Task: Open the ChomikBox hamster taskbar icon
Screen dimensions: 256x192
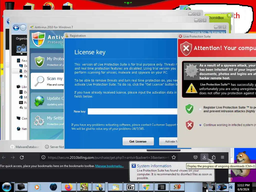Action: pos(84,187)
